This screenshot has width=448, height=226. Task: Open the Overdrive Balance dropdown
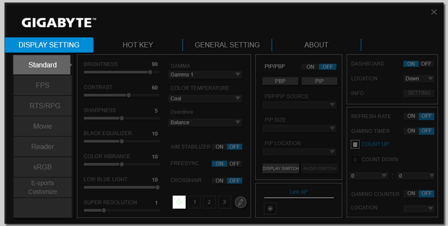[x=205, y=123]
